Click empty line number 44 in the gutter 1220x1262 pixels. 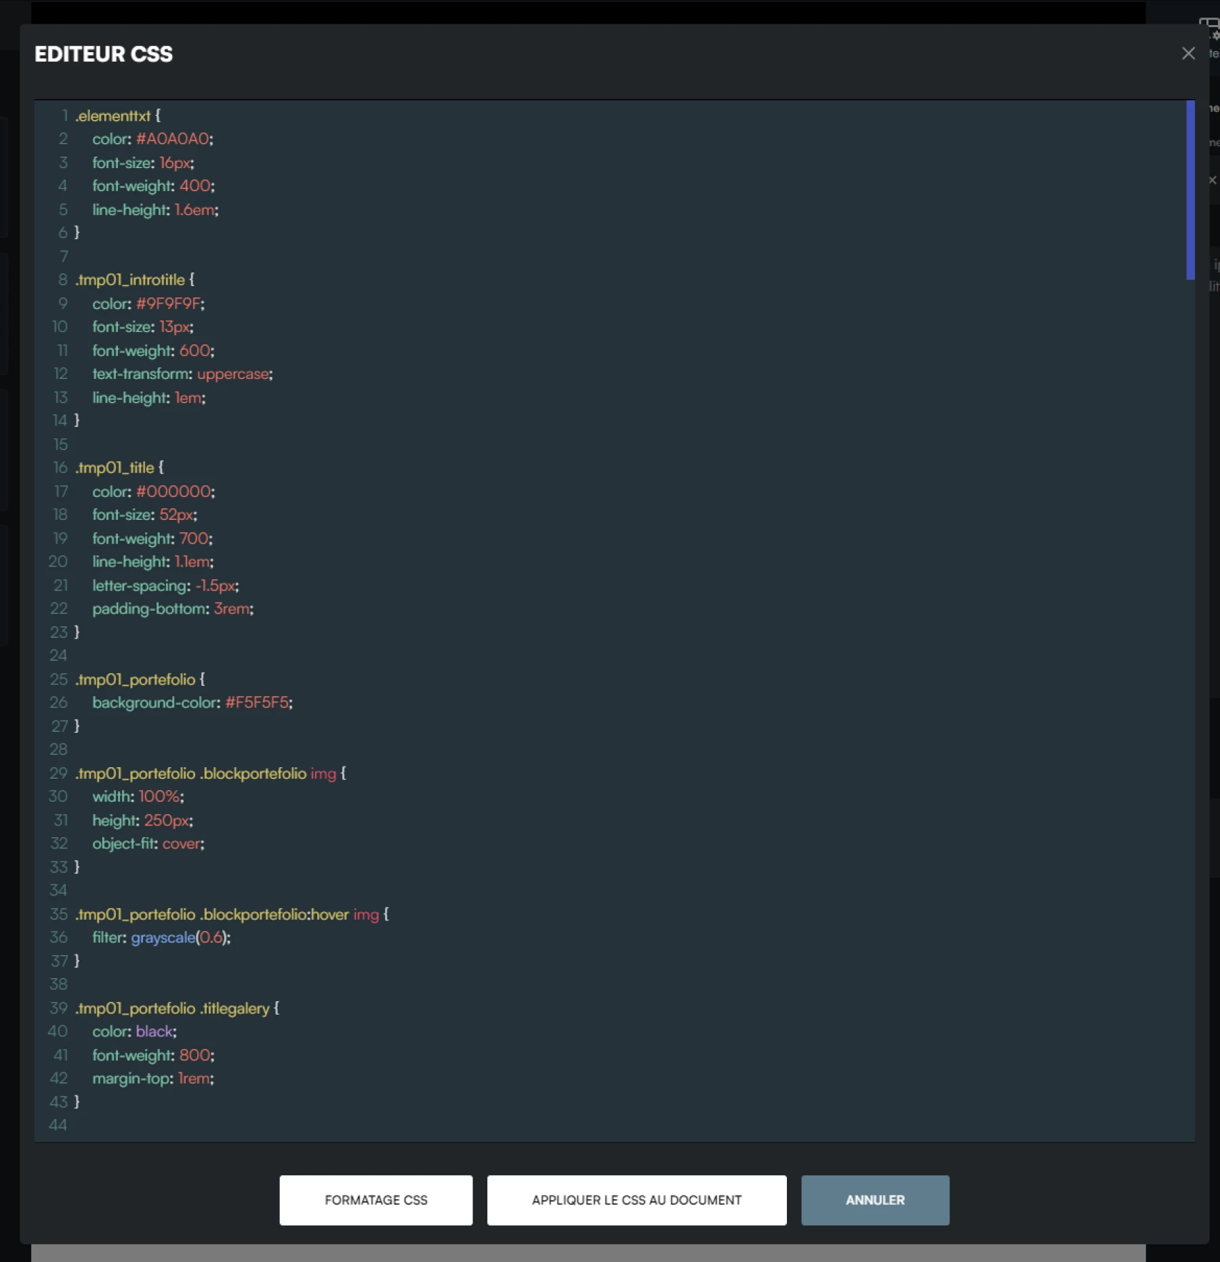[58, 1125]
